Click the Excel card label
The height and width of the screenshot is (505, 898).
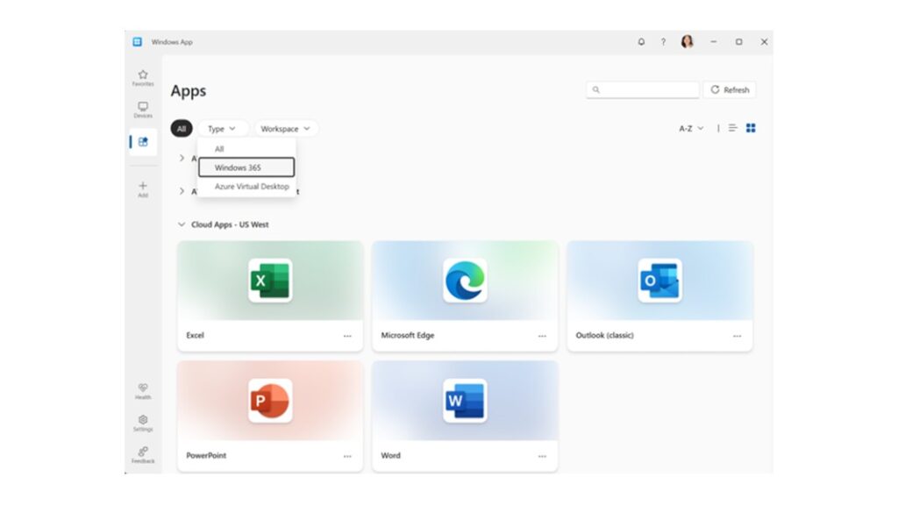[196, 336]
